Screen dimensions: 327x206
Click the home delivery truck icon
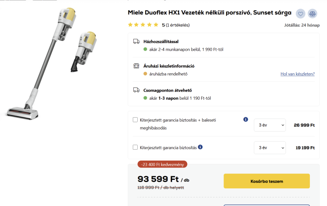[x=137, y=41]
